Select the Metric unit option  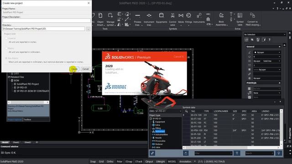6,48
